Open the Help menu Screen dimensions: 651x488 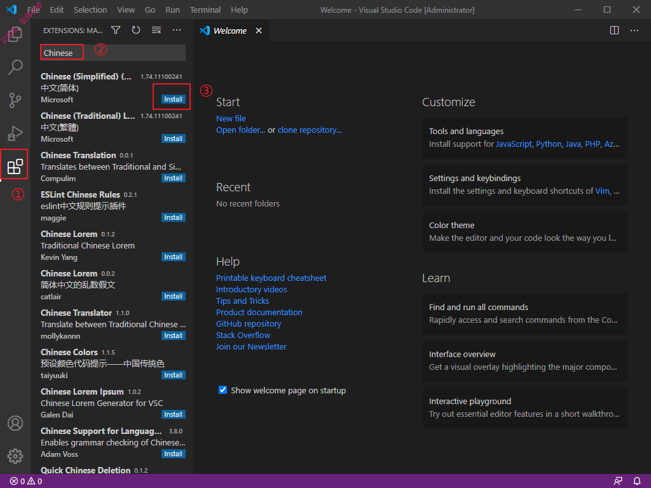tap(239, 10)
